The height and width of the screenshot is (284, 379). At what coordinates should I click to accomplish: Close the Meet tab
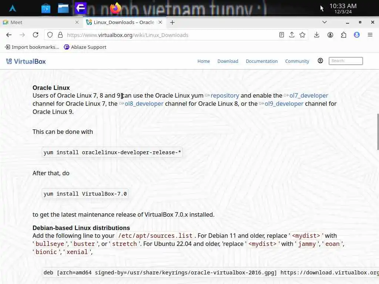click(x=77, y=22)
